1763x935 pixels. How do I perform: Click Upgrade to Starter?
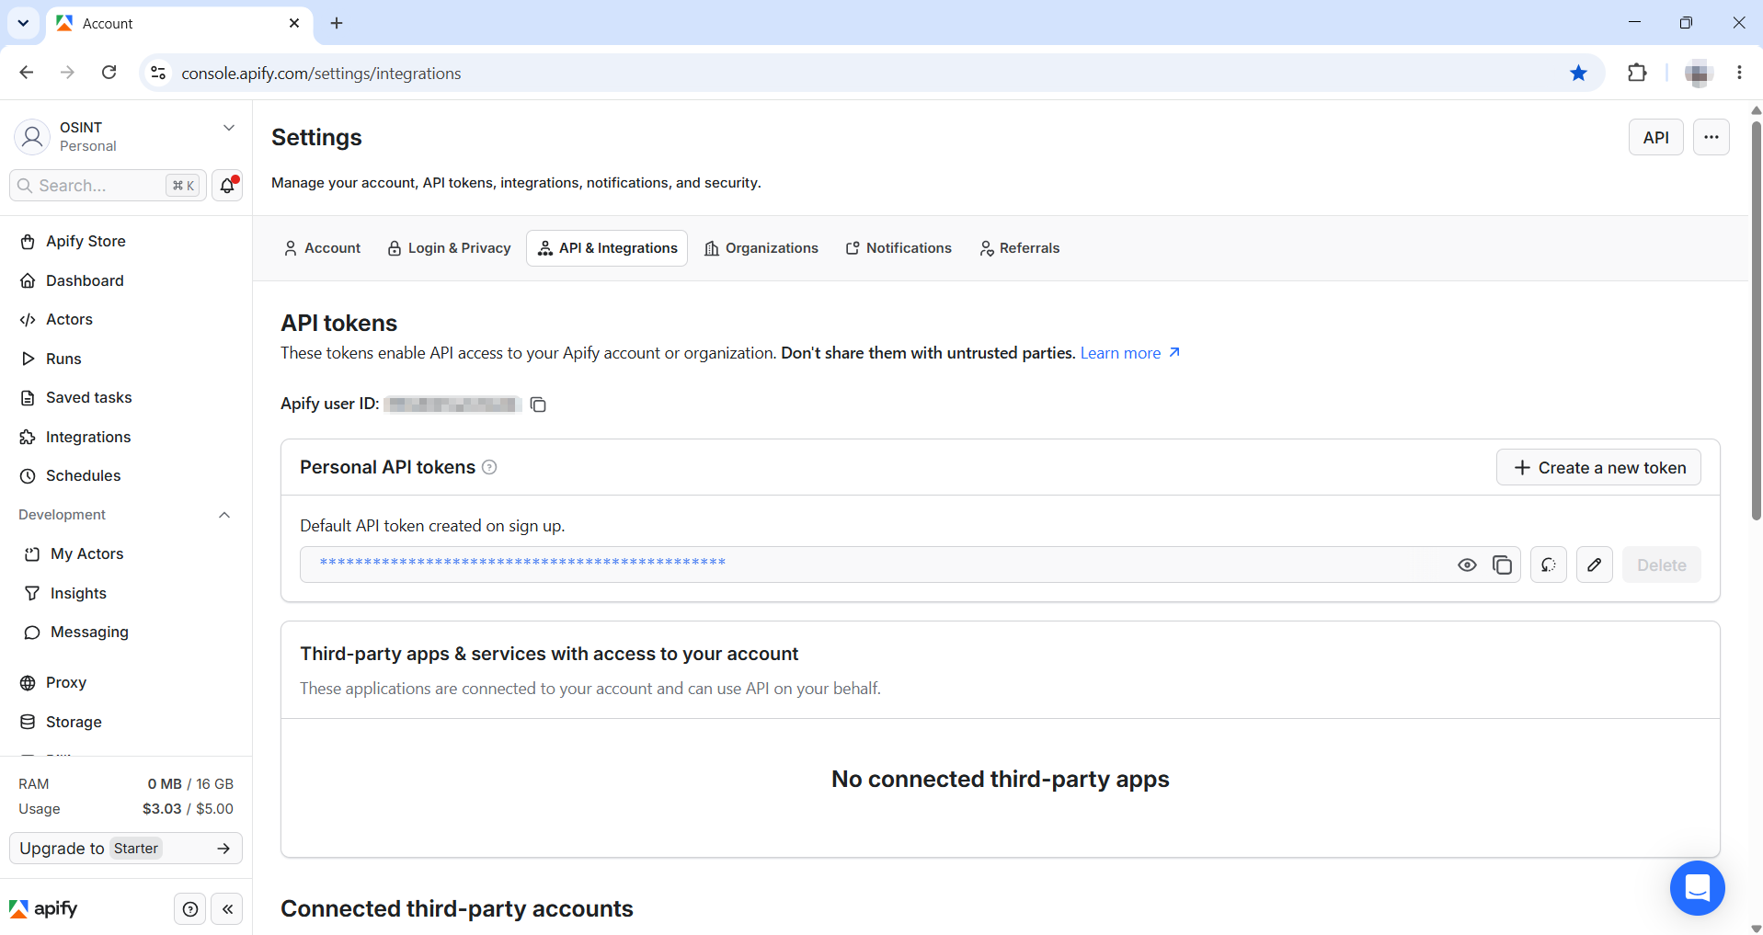pyautogui.click(x=126, y=849)
